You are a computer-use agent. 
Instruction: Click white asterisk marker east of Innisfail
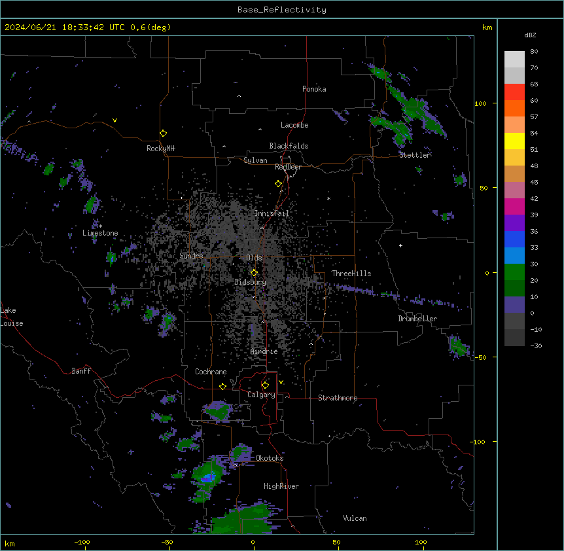point(328,198)
